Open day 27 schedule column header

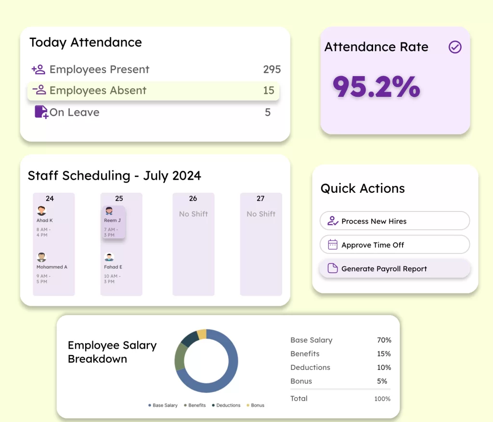tap(260, 198)
